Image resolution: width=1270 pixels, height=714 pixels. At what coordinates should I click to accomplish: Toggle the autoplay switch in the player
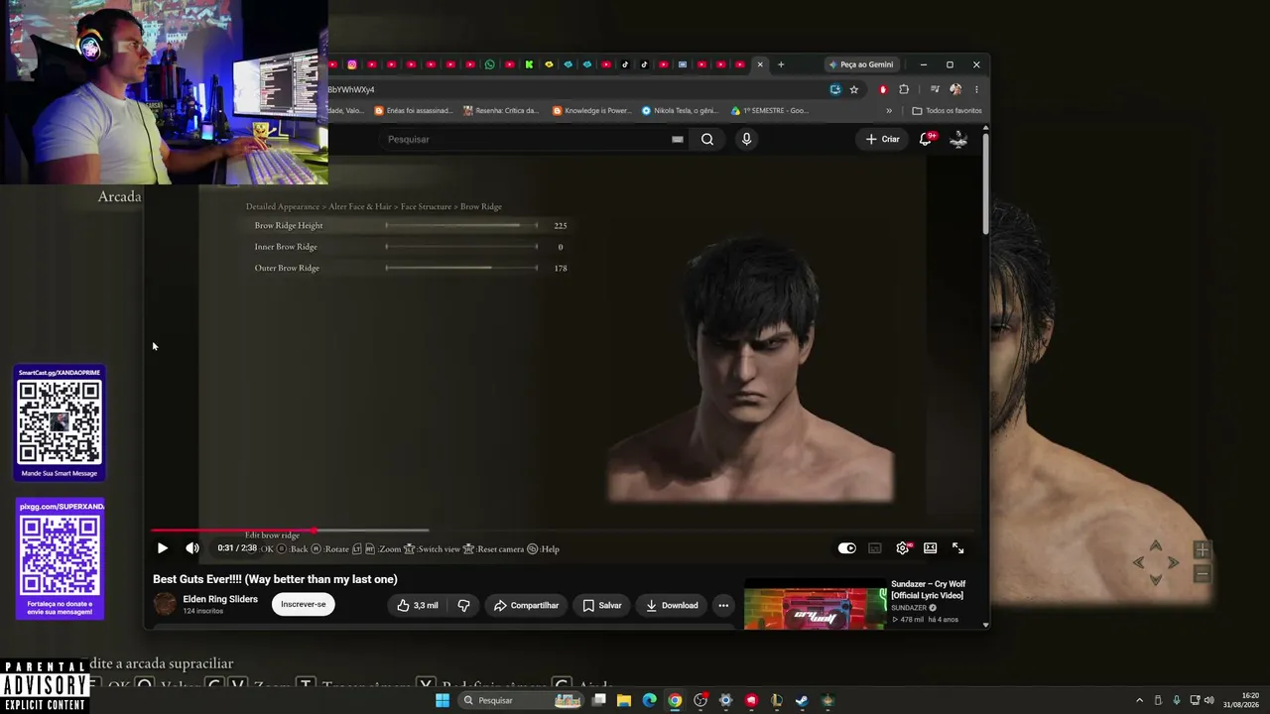pos(846,548)
